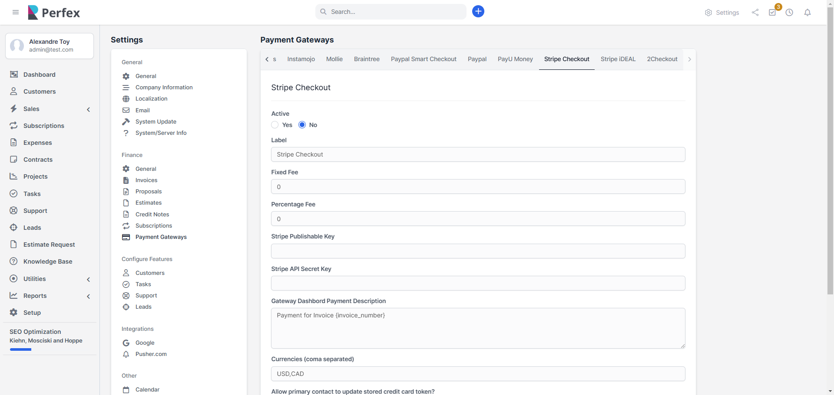Click the Alexandre Toy profile avatar

tap(17, 46)
